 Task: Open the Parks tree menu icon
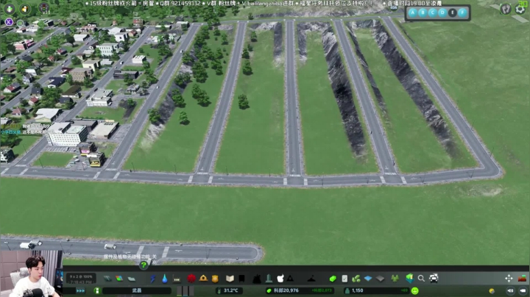[257, 279]
